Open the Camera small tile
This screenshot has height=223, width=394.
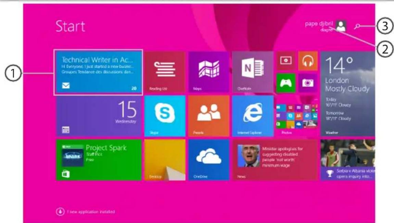point(308,83)
